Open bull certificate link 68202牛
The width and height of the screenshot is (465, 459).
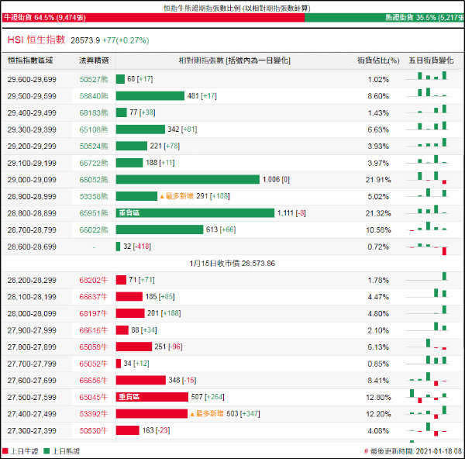click(x=94, y=280)
